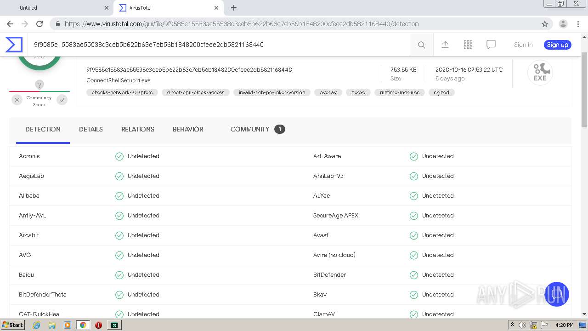Image resolution: width=588 pixels, height=331 pixels.
Task: Click the browser address bar URL
Action: (x=242, y=24)
